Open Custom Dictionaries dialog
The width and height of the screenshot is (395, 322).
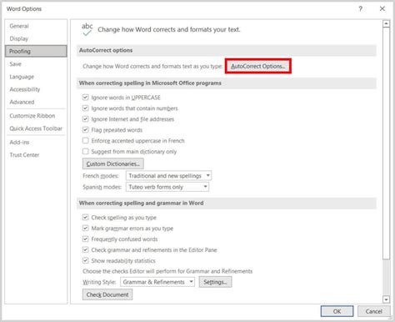[x=113, y=164]
